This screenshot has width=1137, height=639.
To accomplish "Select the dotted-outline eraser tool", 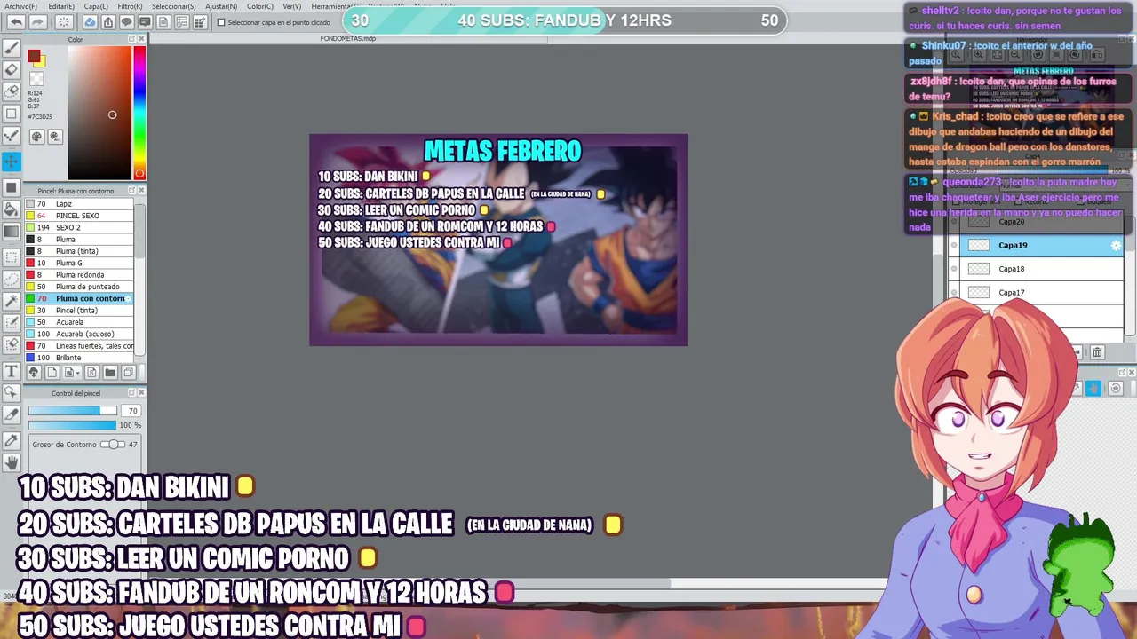I will coord(12,91).
